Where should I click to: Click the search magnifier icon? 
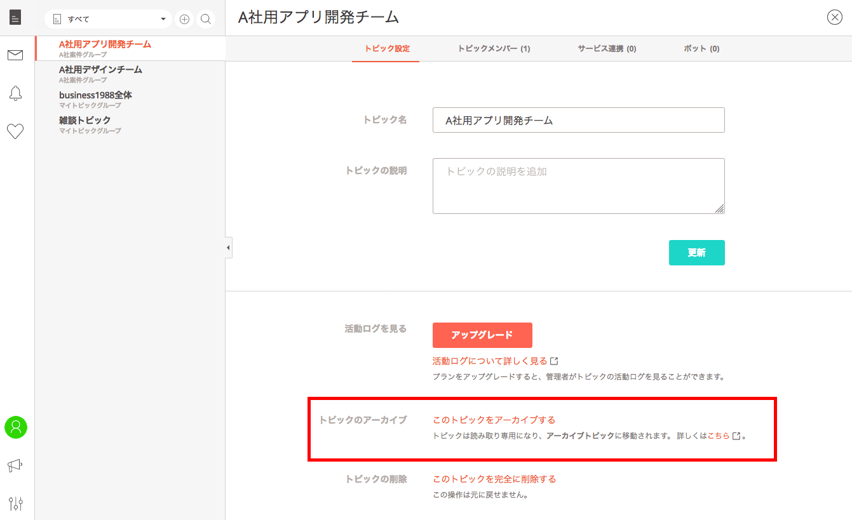pos(206,19)
